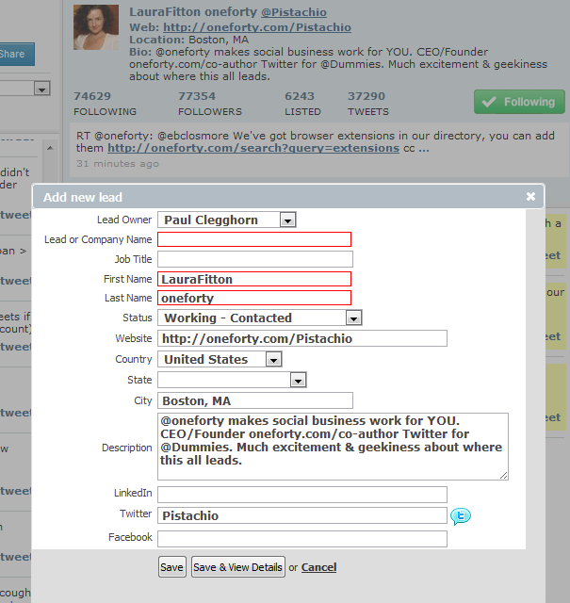Viewport: 570px width, 603px height.
Task: Click the Save button
Action: 171,567
